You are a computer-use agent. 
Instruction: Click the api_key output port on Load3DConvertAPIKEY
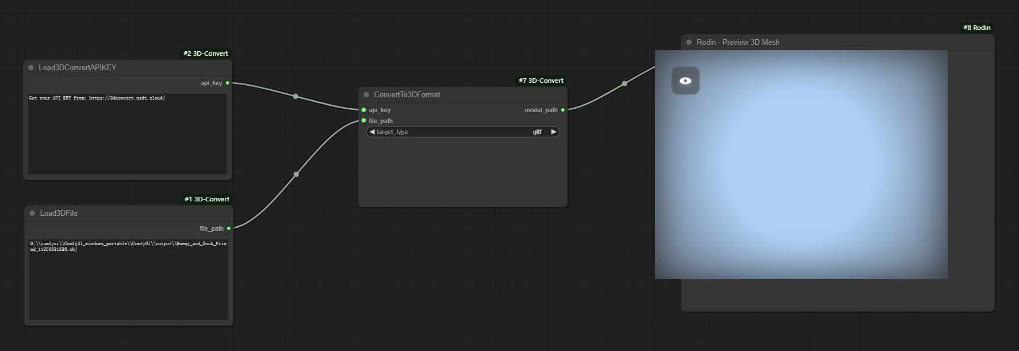pos(228,83)
